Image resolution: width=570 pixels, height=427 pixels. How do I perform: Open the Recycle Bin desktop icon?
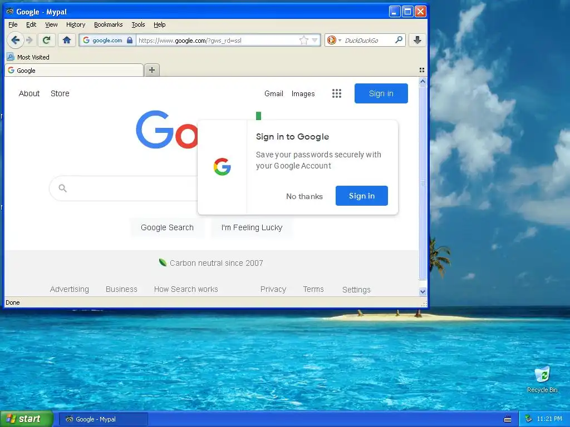click(542, 380)
